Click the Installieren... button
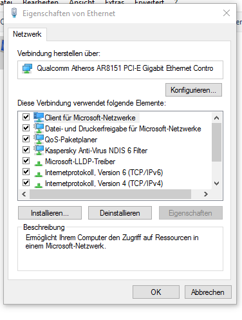Image resolution: width=242 pixels, height=320 pixels. (50, 213)
